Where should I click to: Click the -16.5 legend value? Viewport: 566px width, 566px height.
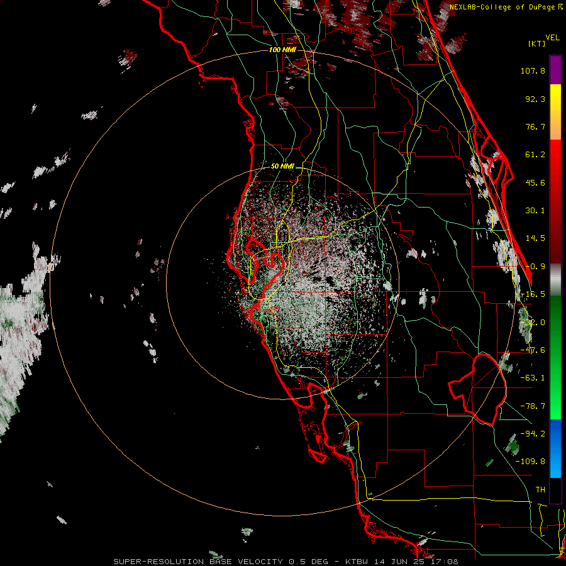click(533, 294)
